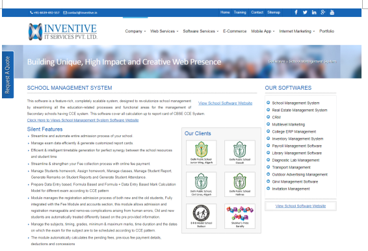Click bullet icon beside College ERP Management

point(269,131)
